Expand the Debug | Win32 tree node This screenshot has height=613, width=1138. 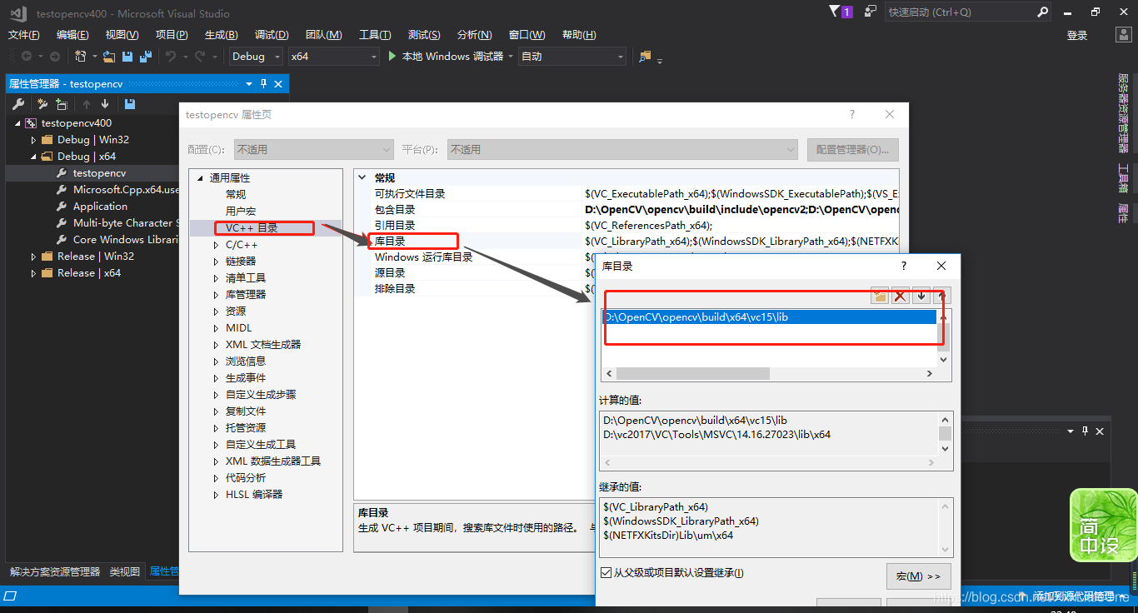[34, 140]
